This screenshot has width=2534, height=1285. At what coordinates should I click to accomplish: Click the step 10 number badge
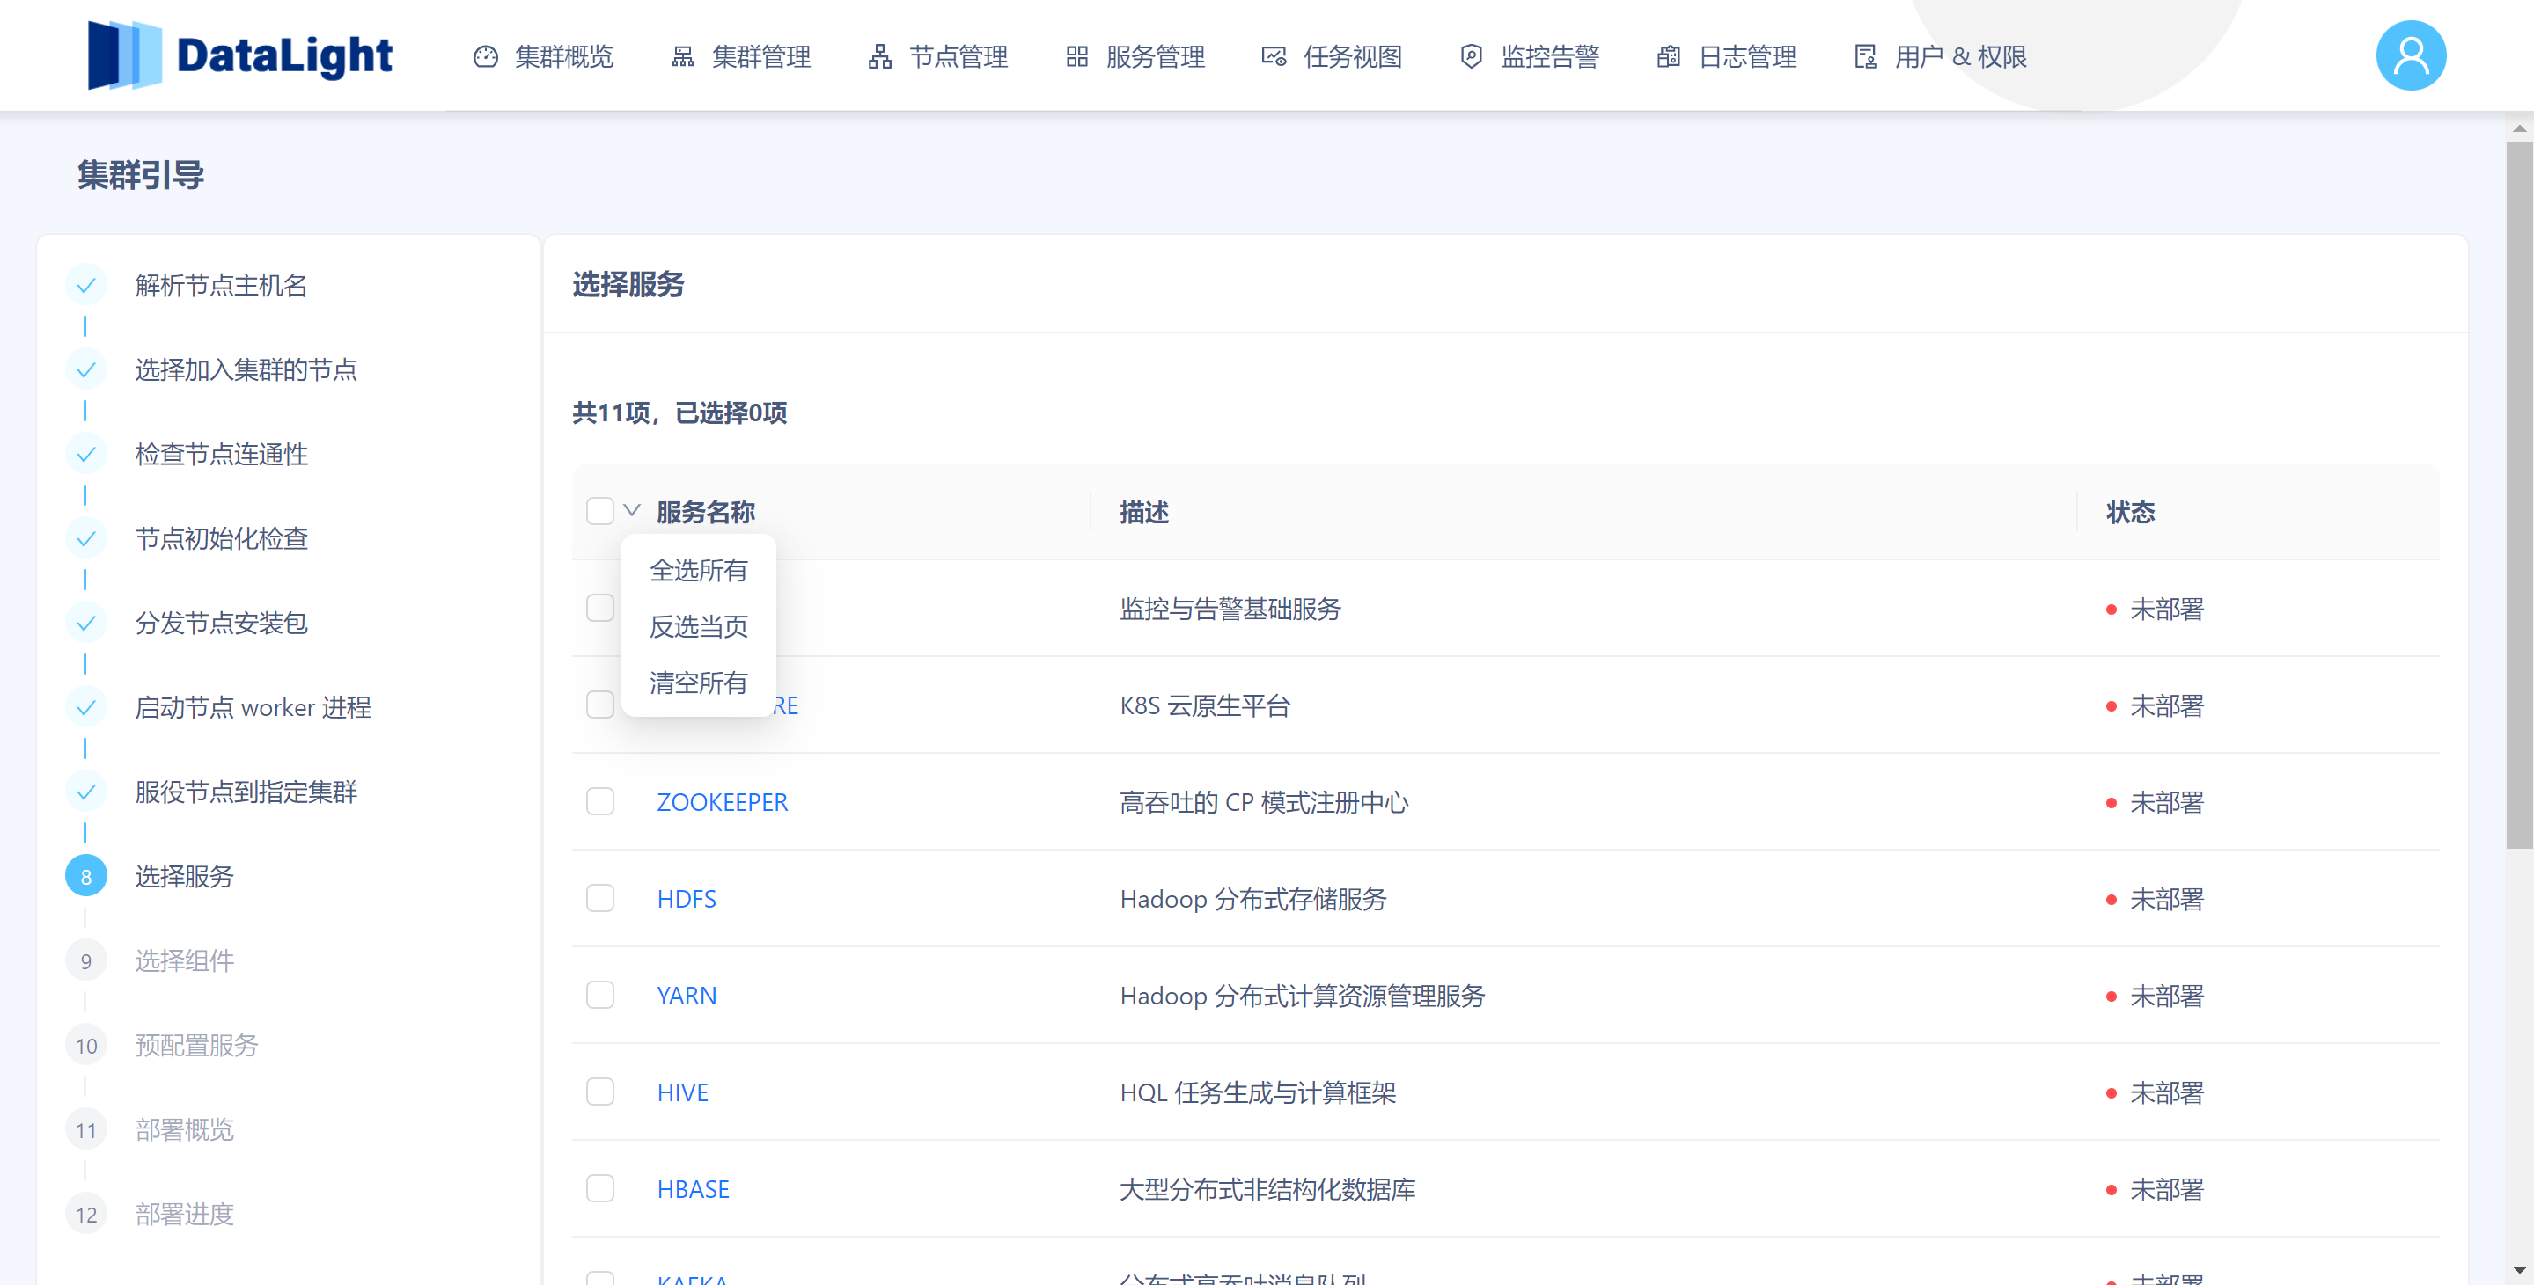point(85,1046)
